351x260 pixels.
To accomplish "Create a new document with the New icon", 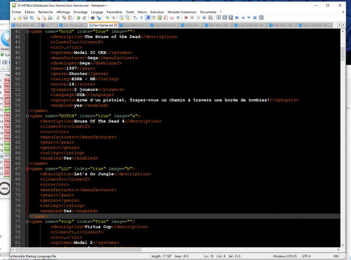I will point(14,18).
